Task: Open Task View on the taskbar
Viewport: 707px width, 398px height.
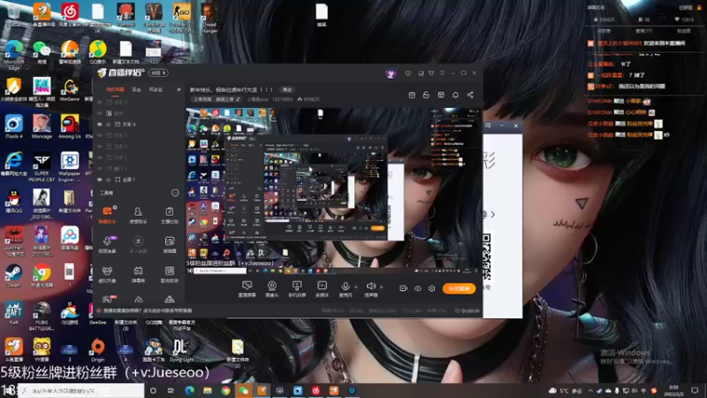Action: [171, 391]
